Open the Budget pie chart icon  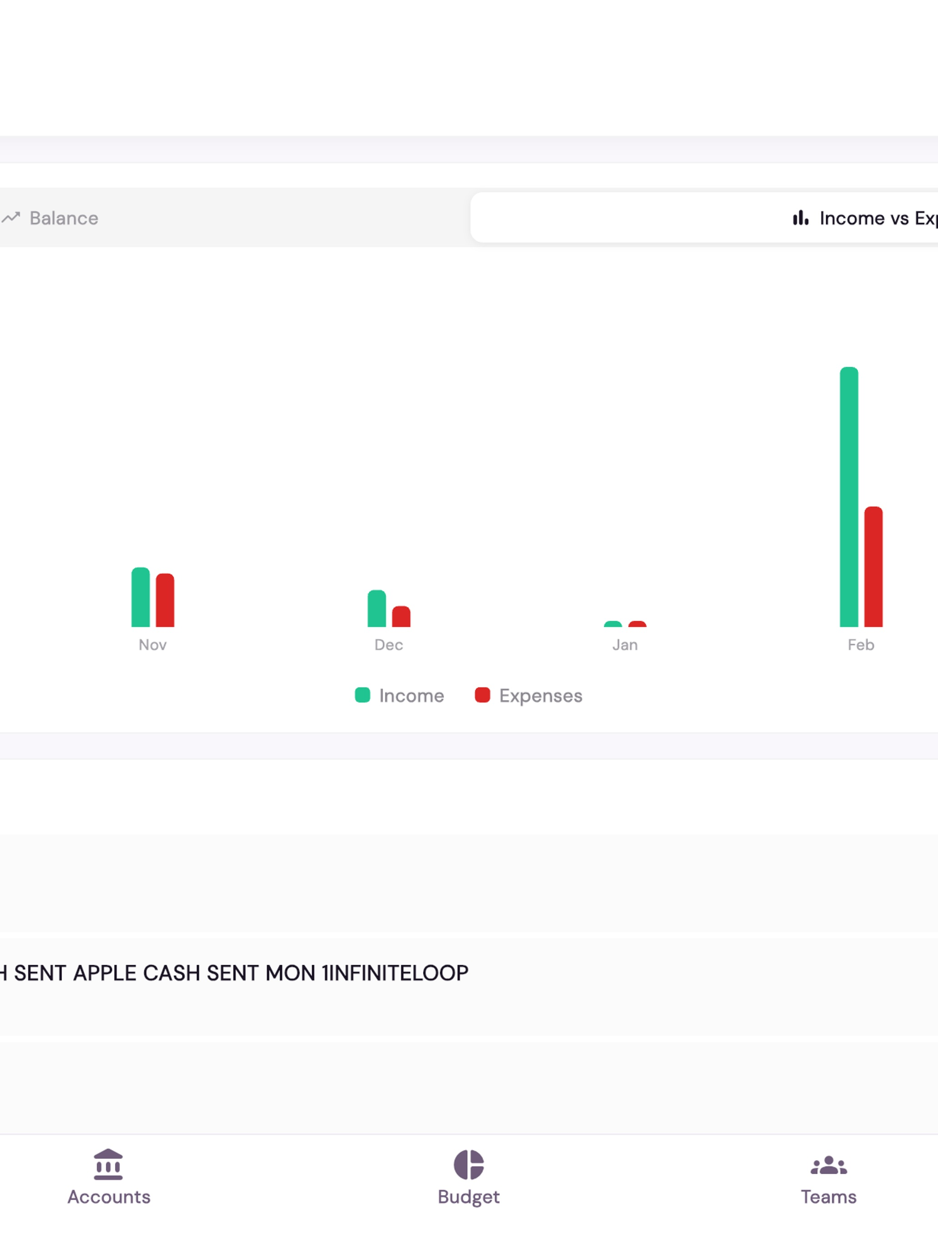pyautogui.click(x=469, y=1165)
